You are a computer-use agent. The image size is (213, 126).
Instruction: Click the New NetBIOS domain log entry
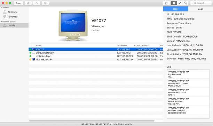point(188,83)
